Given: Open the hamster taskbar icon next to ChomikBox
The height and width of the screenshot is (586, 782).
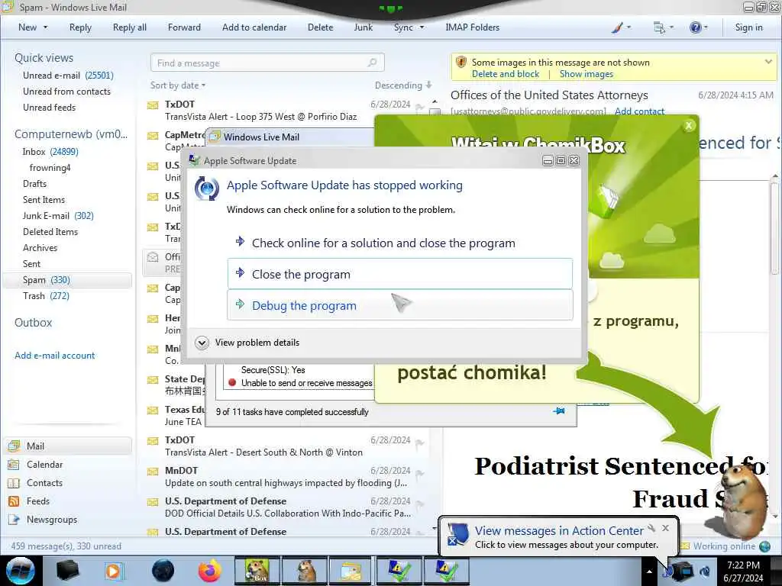Looking at the screenshot, I should [304, 571].
